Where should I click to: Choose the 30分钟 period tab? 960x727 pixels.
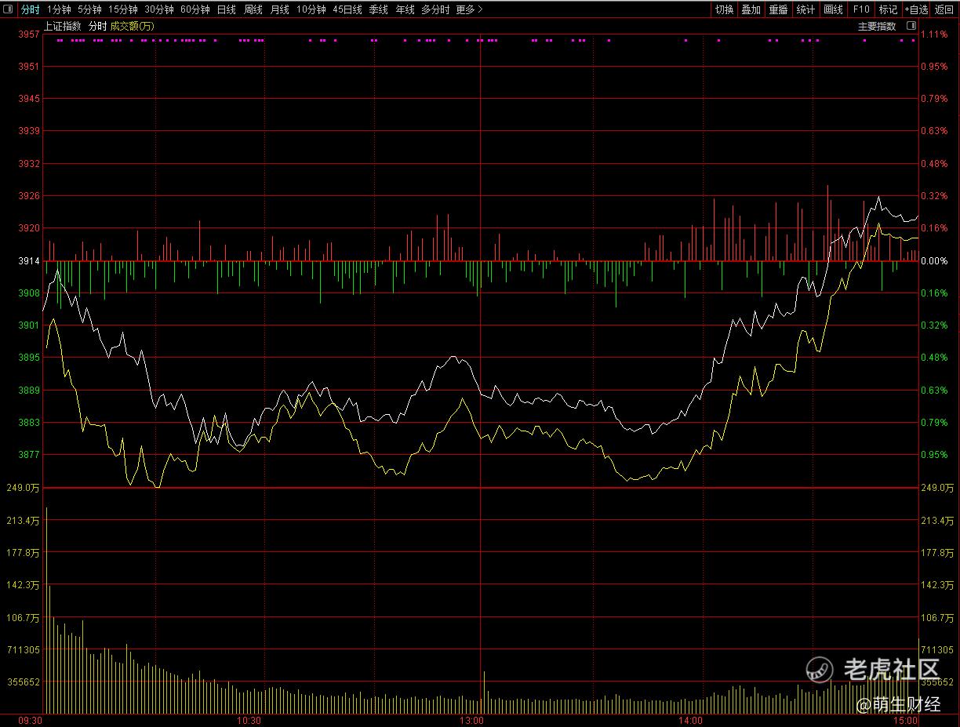[159, 9]
